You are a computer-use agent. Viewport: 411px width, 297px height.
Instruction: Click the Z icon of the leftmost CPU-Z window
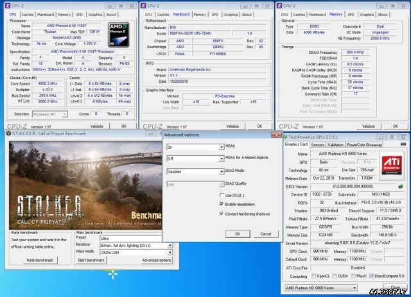point(8,6)
